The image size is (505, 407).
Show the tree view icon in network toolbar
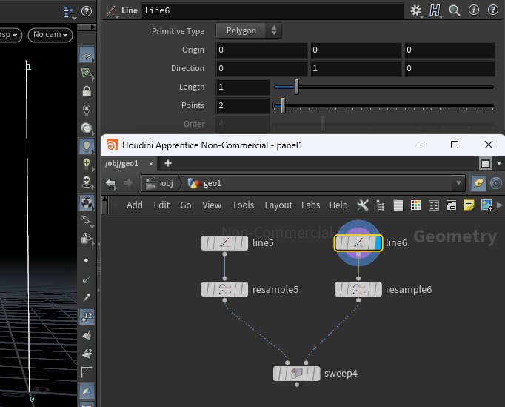[381, 205]
